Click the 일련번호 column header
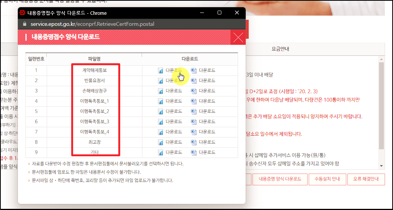The width and height of the screenshot is (393, 210). point(36,59)
